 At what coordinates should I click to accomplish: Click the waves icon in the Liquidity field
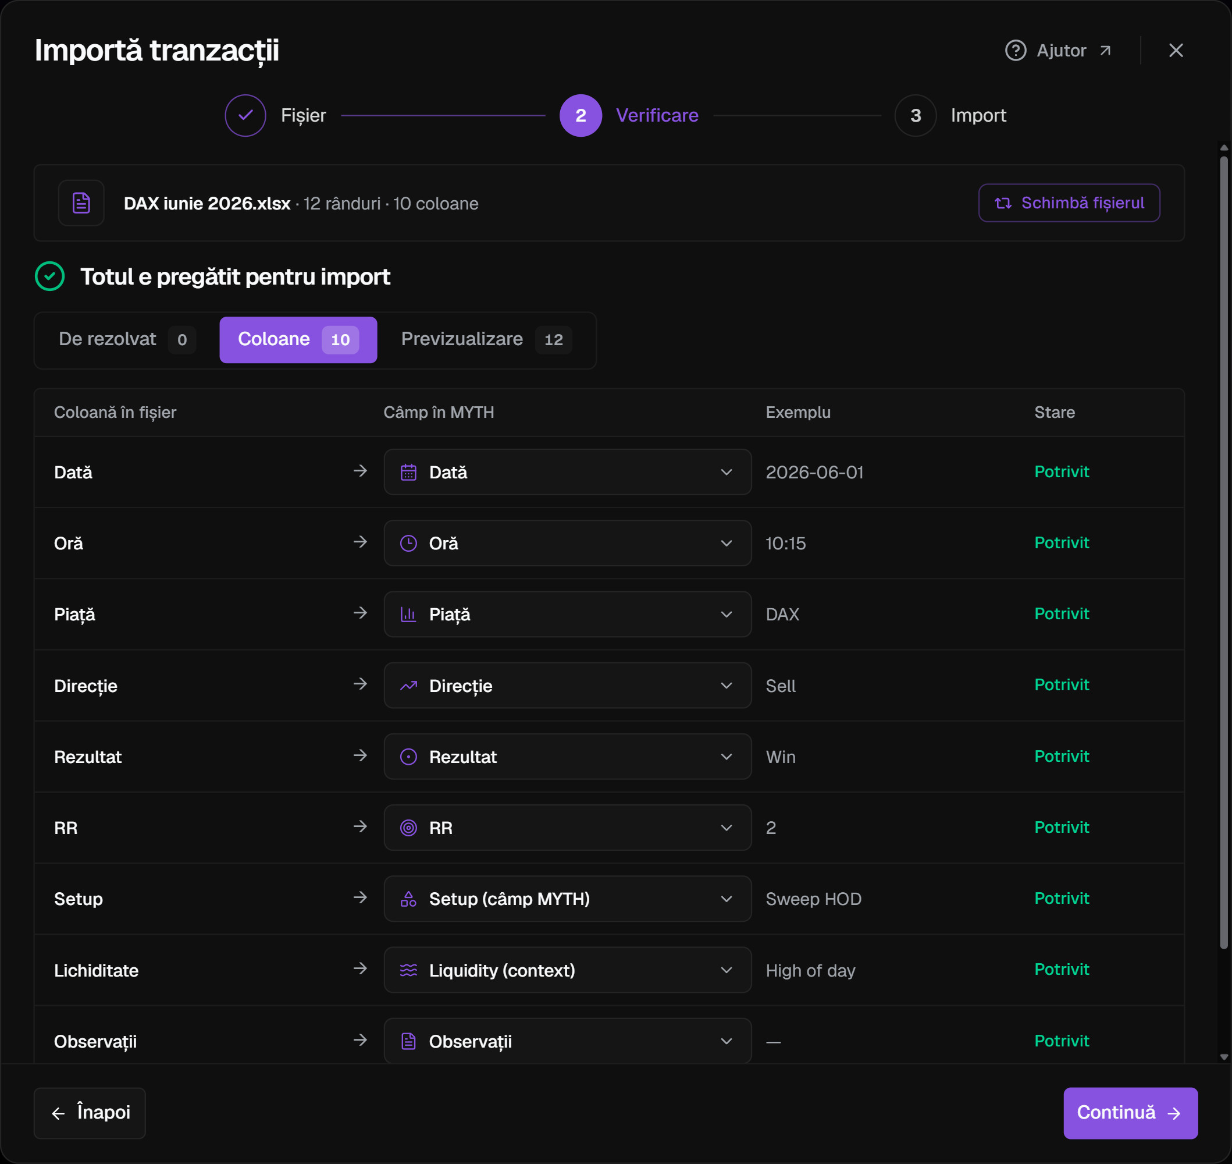(x=408, y=970)
